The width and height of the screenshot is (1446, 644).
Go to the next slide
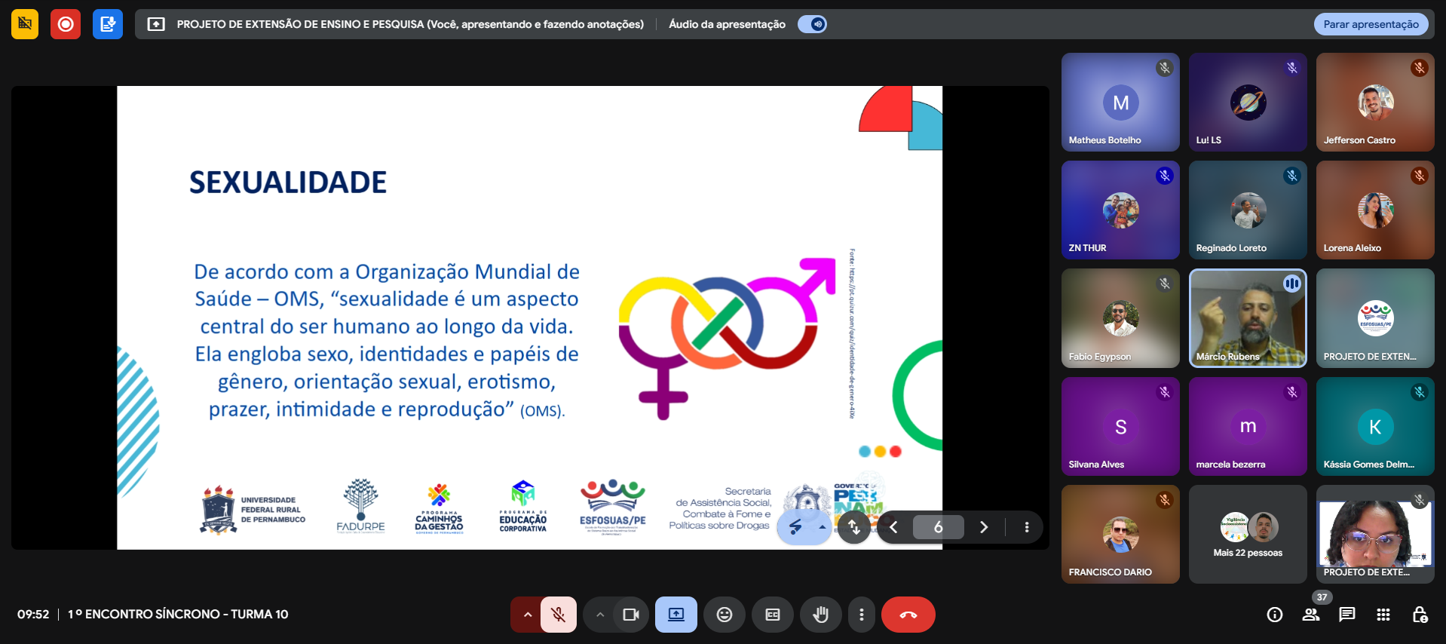click(x=984, y=527)
